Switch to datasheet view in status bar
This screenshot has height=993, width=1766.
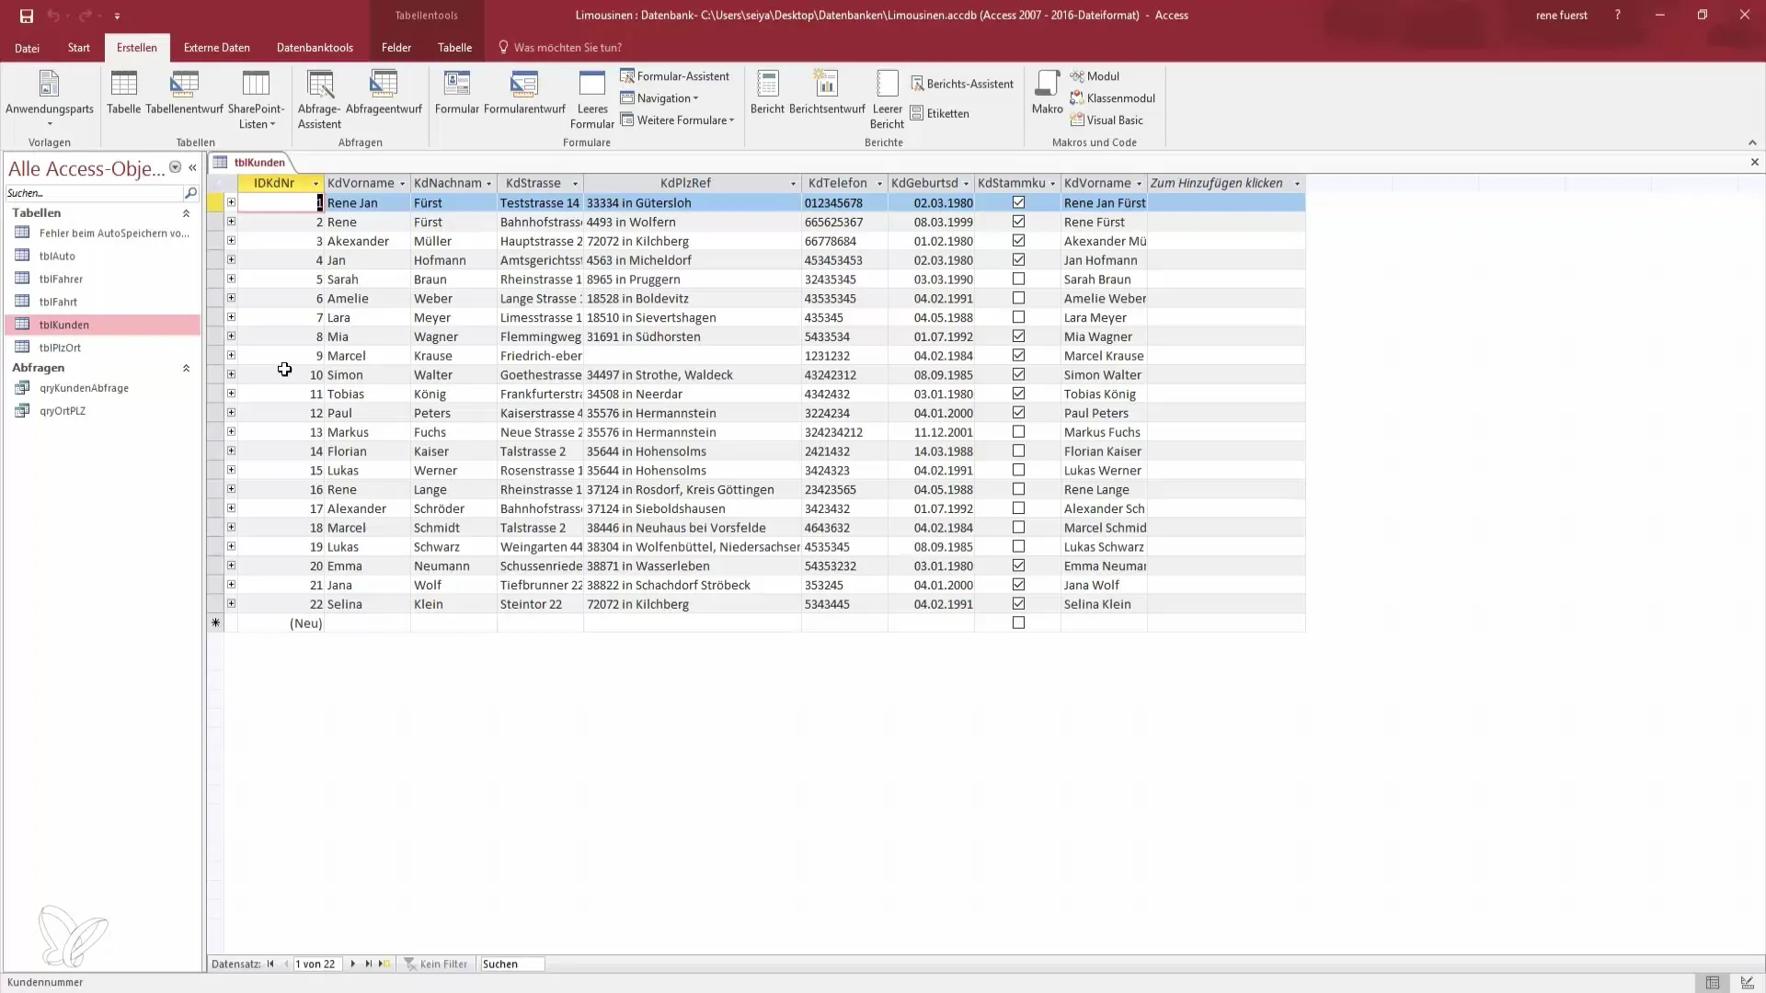pos(1712,983)
